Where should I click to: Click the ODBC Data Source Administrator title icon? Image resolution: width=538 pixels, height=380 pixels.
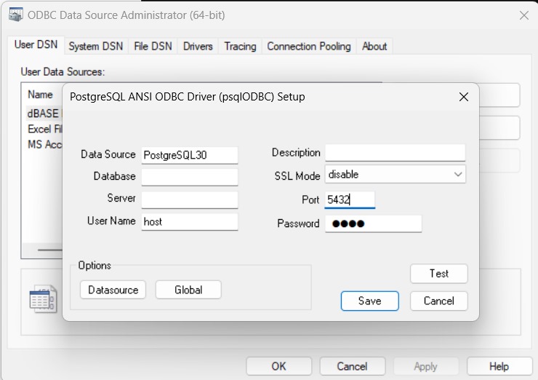(x=16, y=15)
